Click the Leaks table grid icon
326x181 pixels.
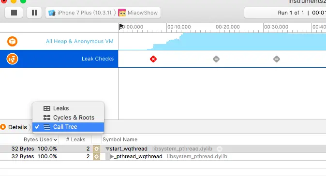click(47, 108)
